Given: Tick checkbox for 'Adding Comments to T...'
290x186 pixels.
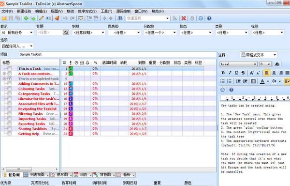Looking at the screenshot, I should click(10, 83).
